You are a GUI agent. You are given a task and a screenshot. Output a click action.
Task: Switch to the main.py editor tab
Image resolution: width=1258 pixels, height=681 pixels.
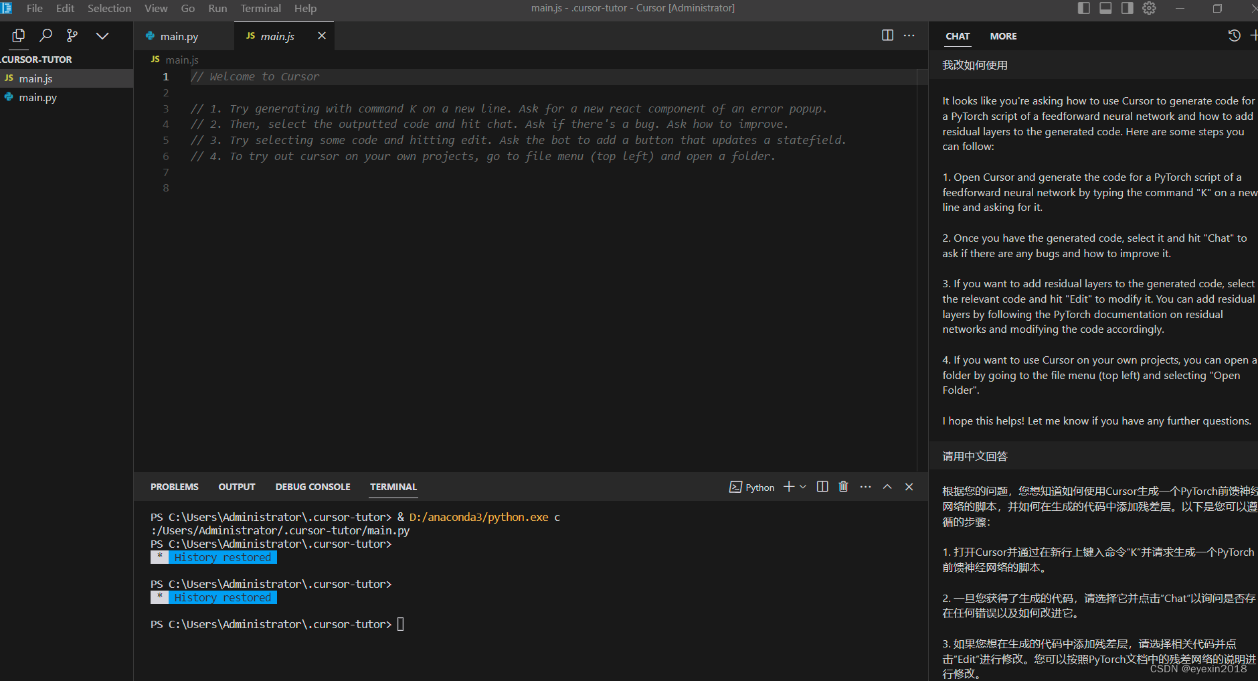tap(184, 36)
